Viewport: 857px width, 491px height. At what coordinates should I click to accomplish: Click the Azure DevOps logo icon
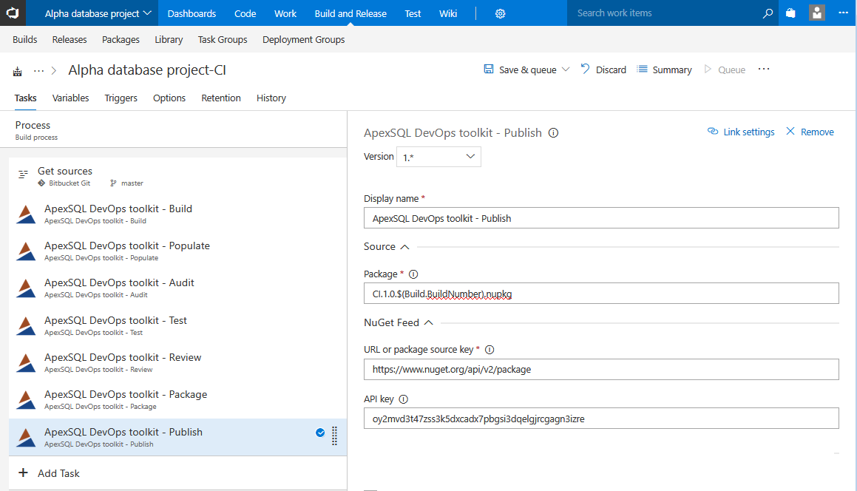click(x=13, y=13)
